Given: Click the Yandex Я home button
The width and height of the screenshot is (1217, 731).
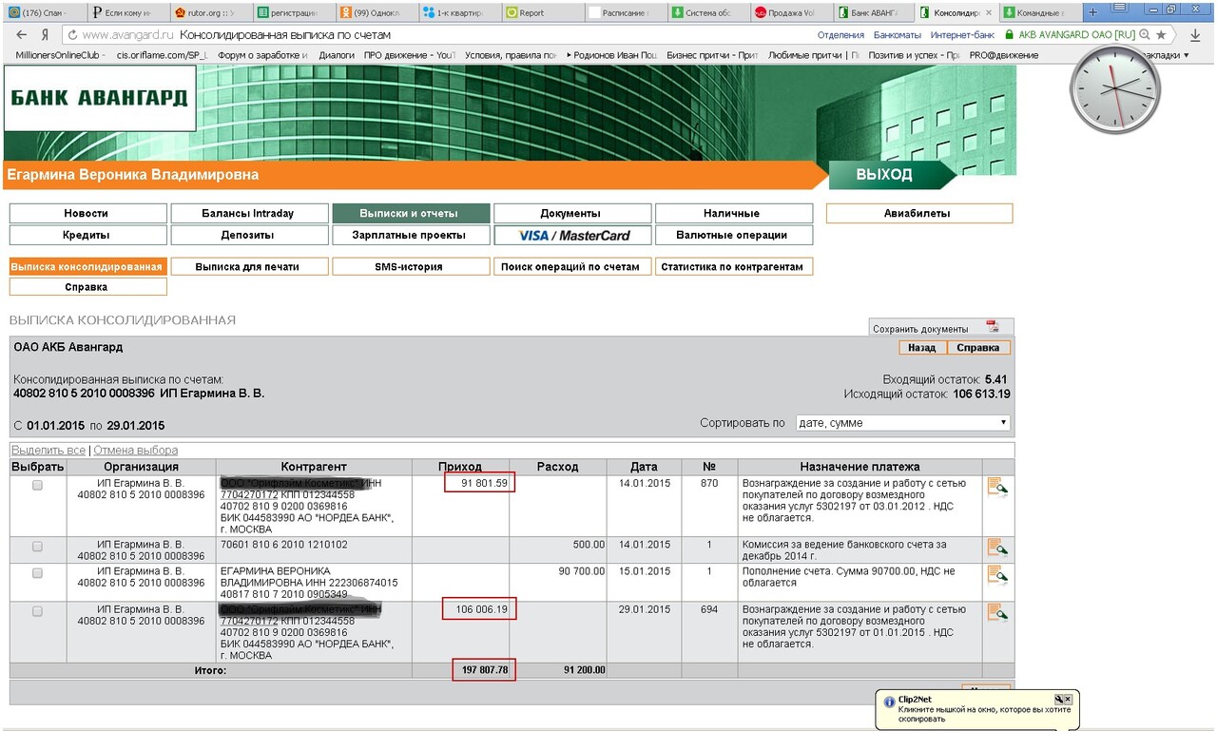Looking at the screenshot, I should [x=45, y=34].
